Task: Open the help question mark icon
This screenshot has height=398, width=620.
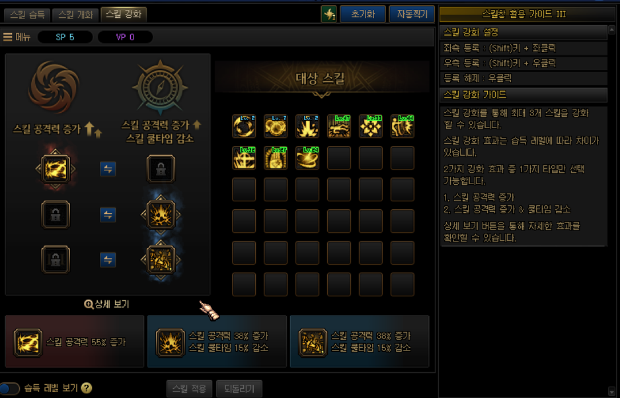Action: (x=87, y=388)
